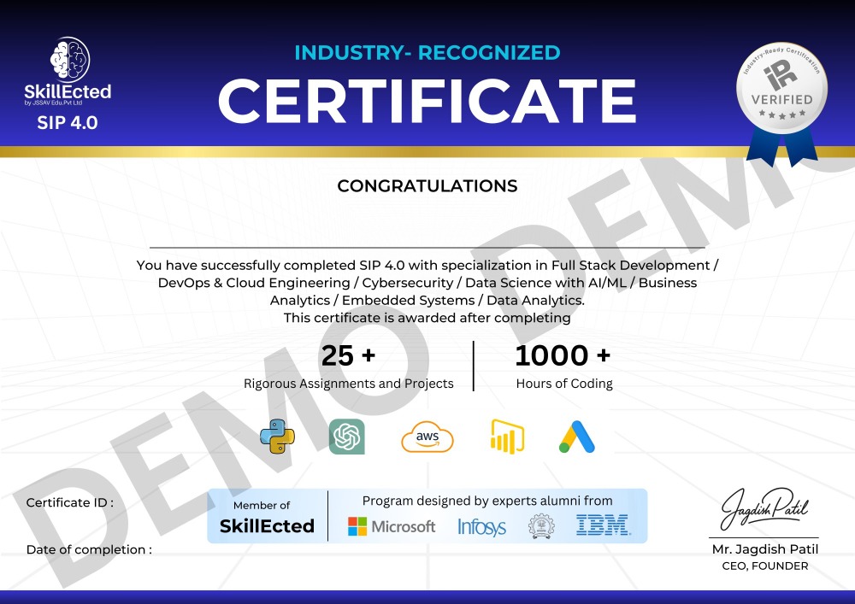This screenshot has height=604, width=855.
Task: Click the SkillEcted brain logo
Action: 68,59
